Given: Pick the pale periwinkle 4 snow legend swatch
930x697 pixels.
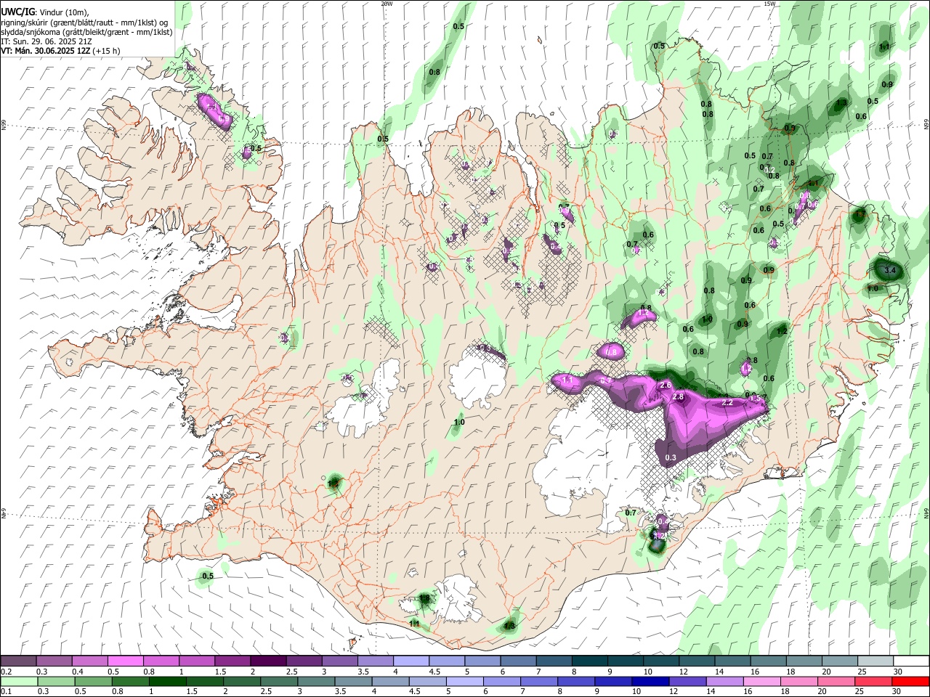Looking at the screenshot, I should [411, 661].
